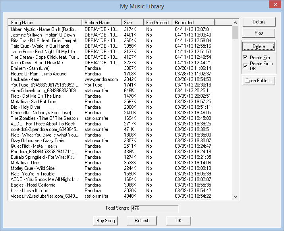Screen dimensions: 284x231
Task: Sort list by Size column header
Action: click(x=132, y=23)
